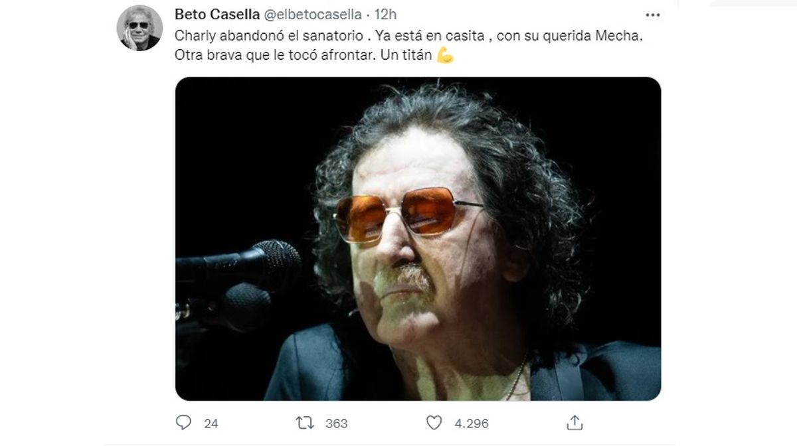Open the tweet via the 12h timestamp
Image resolution: width=797 pixels, height=448 pixels.
coord(386,14)
